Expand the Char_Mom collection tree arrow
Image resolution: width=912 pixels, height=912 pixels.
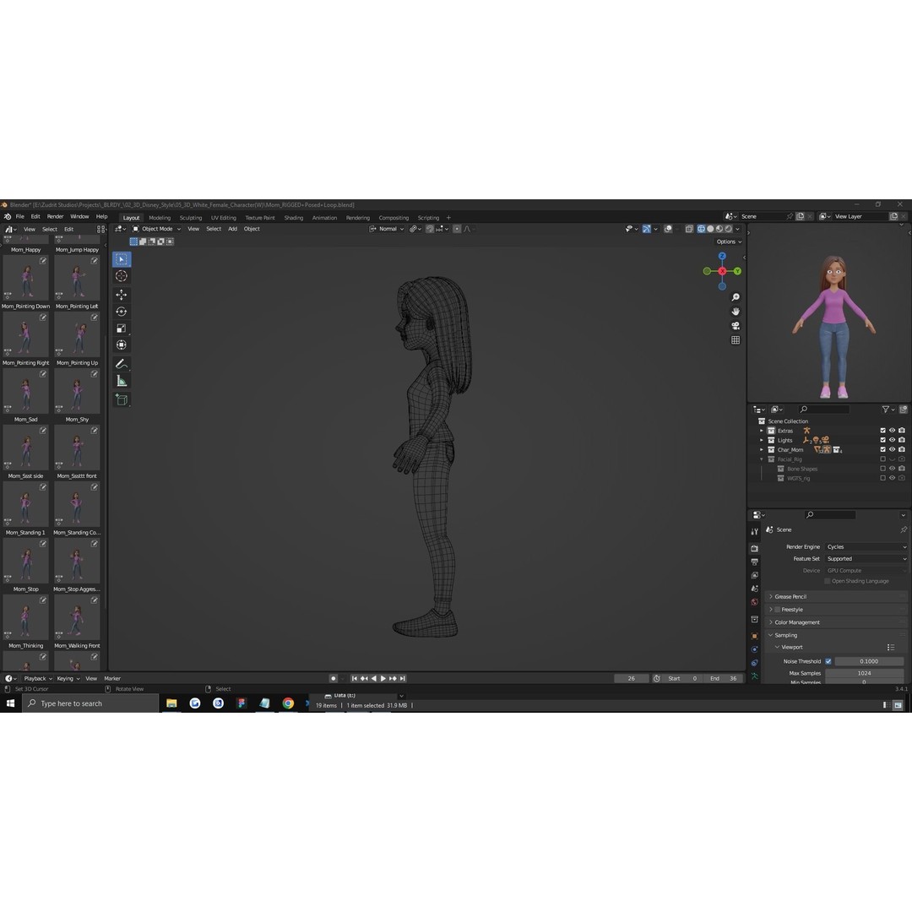point(762,449)
